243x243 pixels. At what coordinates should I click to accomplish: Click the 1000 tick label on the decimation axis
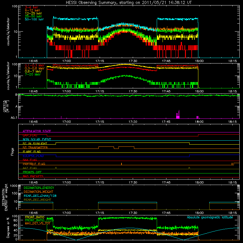[14, 186]
